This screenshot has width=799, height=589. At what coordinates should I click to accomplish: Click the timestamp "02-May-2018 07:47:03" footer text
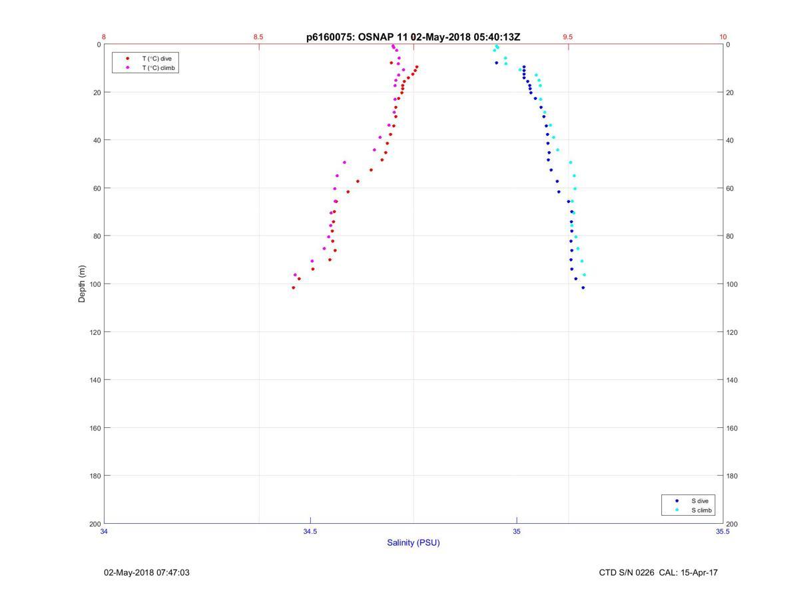tap(146, 572)
